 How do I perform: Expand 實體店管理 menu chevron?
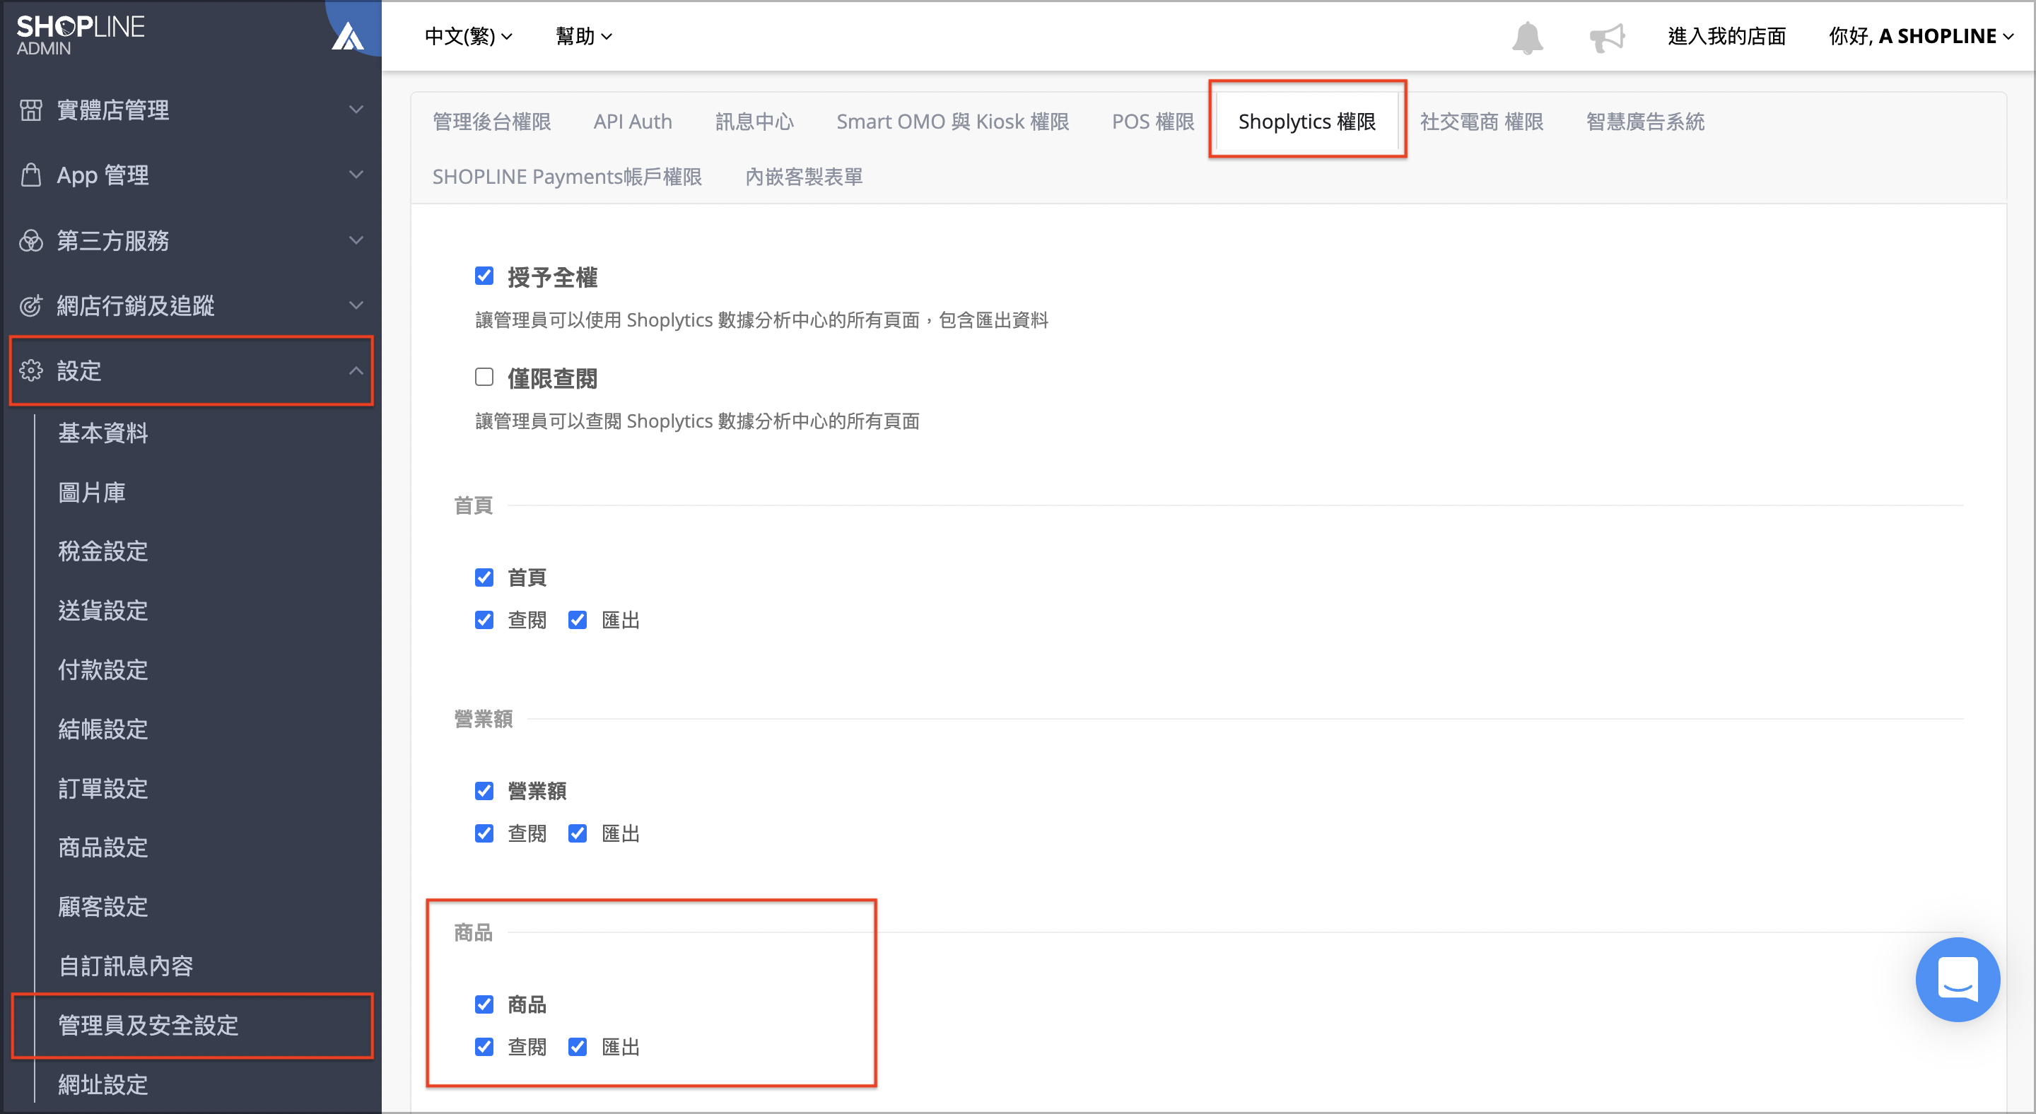click(x=356, y=110)
